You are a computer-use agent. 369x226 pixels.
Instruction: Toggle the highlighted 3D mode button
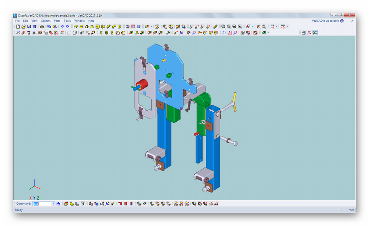pyautogui.click(x=315, y=33)
